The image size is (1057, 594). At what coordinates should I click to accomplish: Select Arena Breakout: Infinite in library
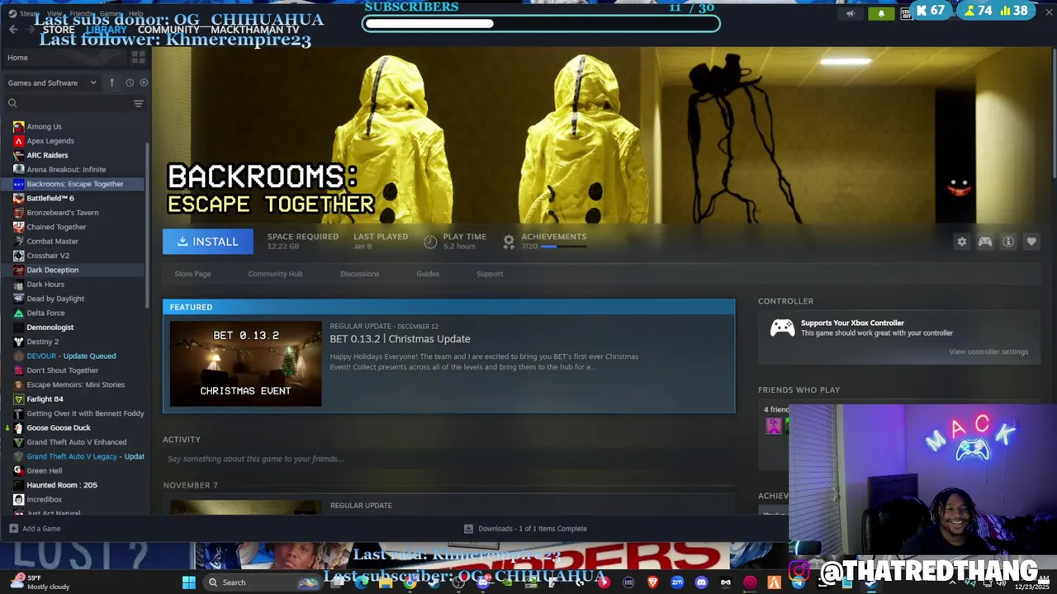coord(66,169)
